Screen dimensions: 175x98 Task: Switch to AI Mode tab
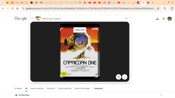18,88
